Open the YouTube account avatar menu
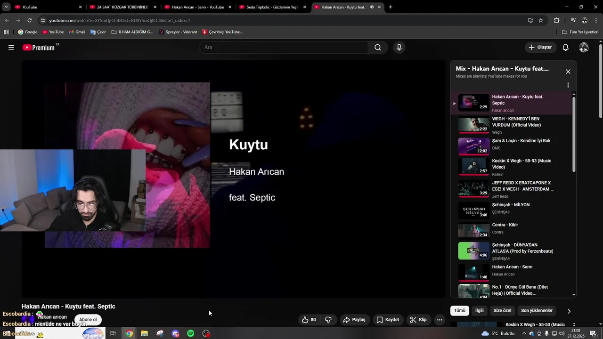603x339 pixels. [584, 47]
